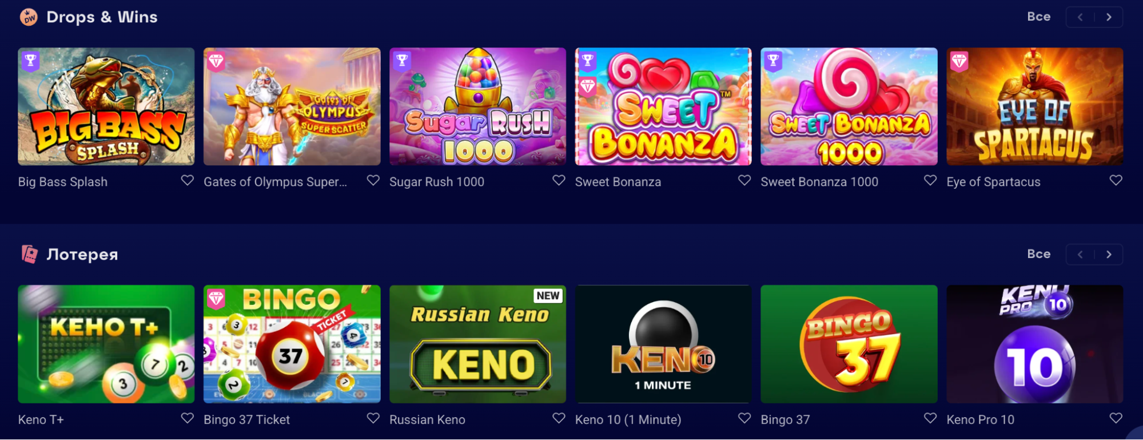Open the Bingo 37 title link
The width and height of the screenshot is (1143, 440).
click(x=785, y=419)
